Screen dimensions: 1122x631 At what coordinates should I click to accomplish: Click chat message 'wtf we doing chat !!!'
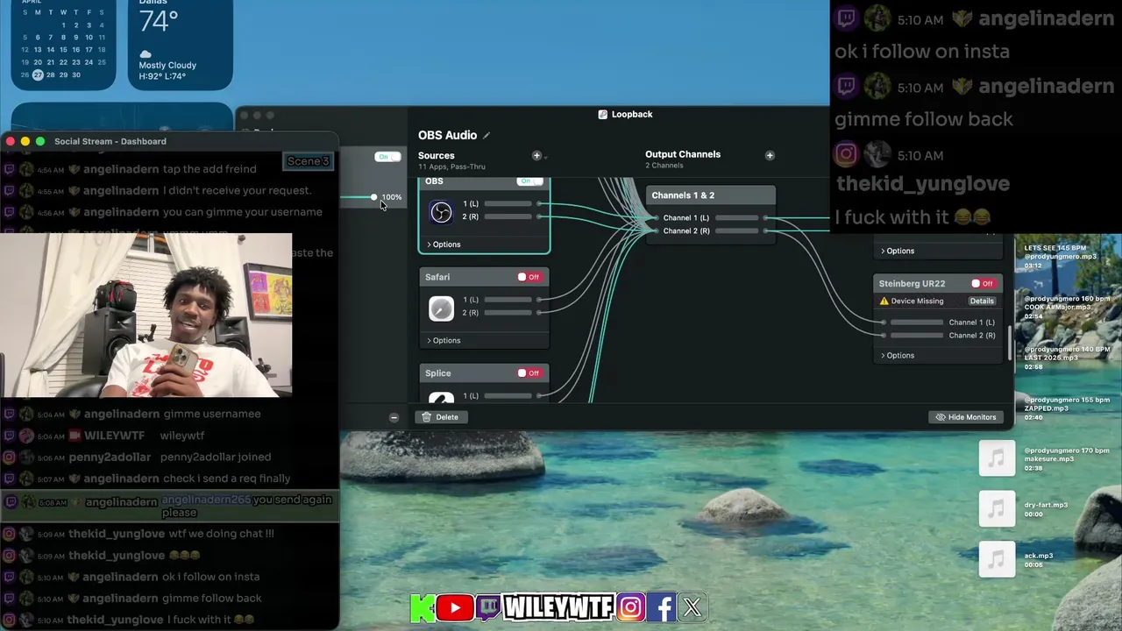tap(222, 534)
